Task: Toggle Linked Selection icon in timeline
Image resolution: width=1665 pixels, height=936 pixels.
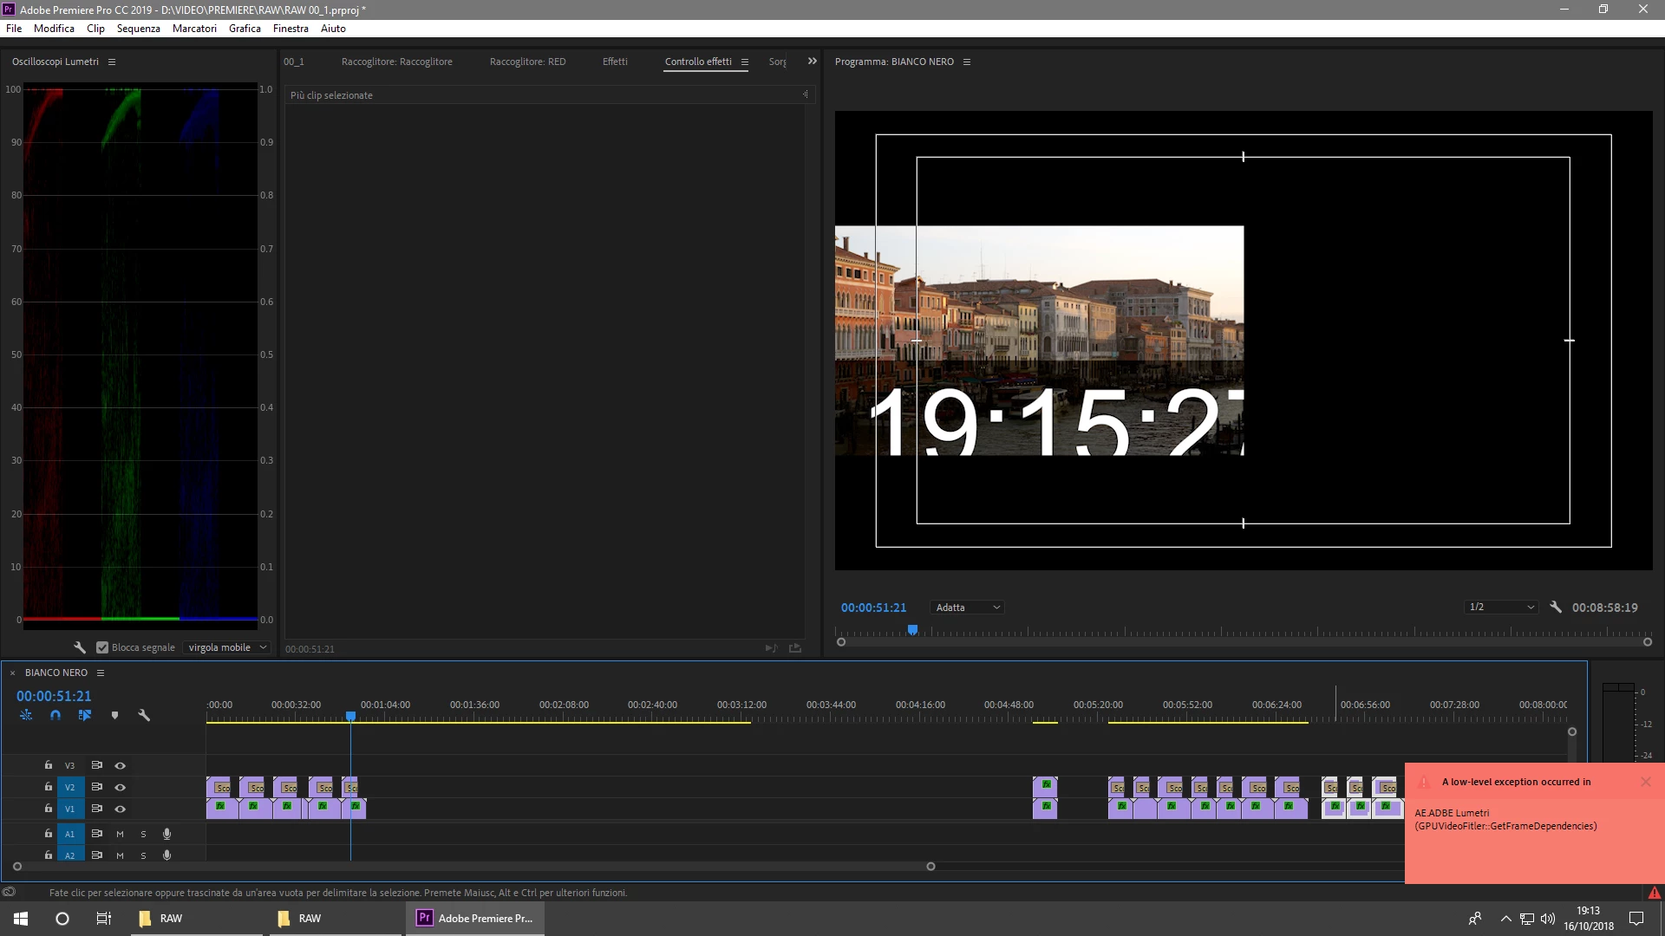Action: (x=85, y=716)
